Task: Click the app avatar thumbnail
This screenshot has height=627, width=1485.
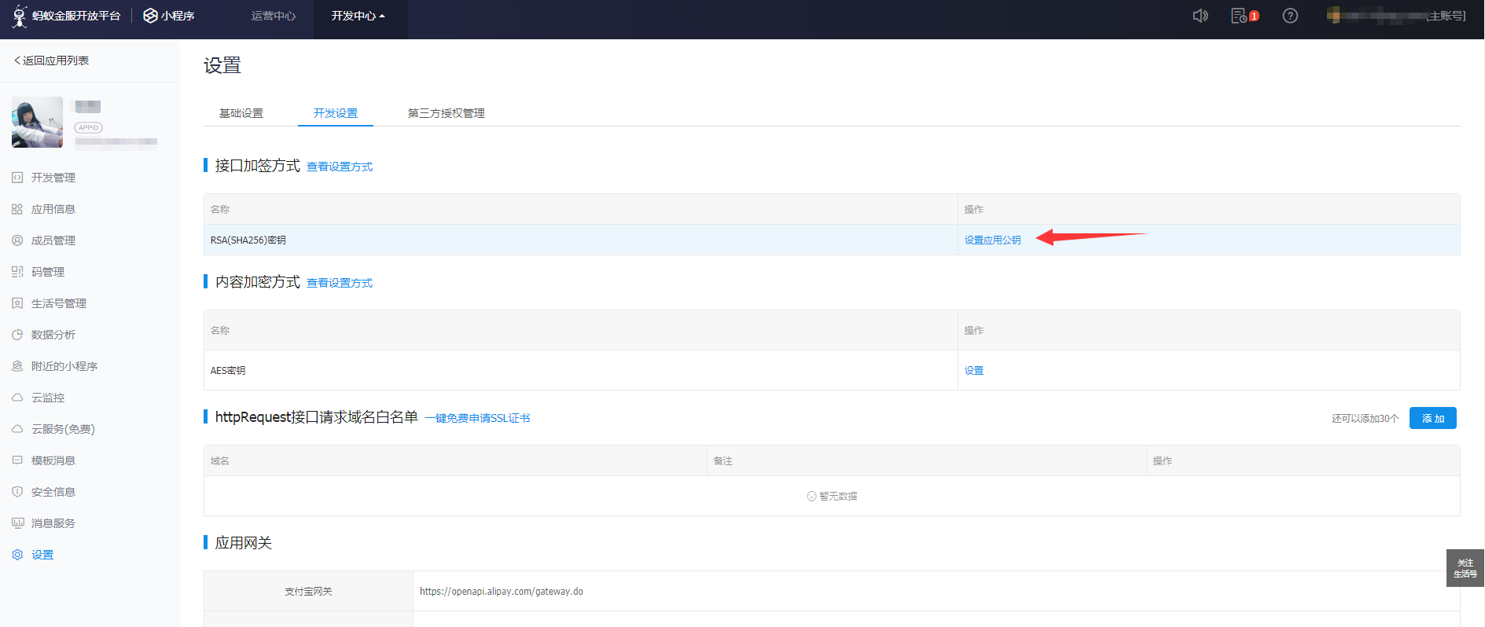Action: coord(37,122)
